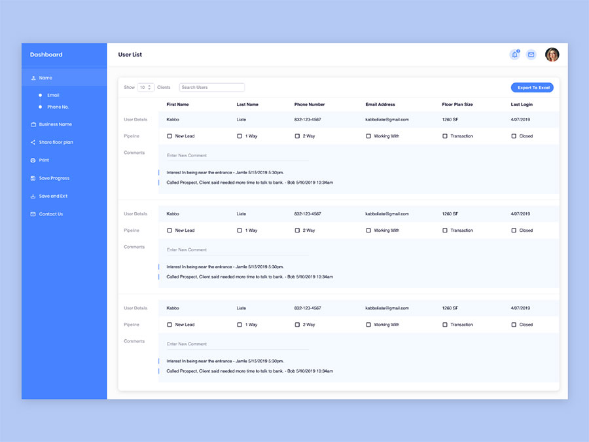Choose Print from the sidebar

44,160
